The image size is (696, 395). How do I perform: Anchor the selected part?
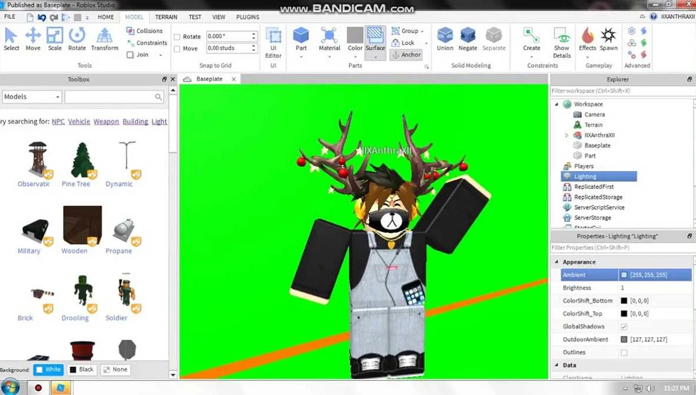pos(405,54)
